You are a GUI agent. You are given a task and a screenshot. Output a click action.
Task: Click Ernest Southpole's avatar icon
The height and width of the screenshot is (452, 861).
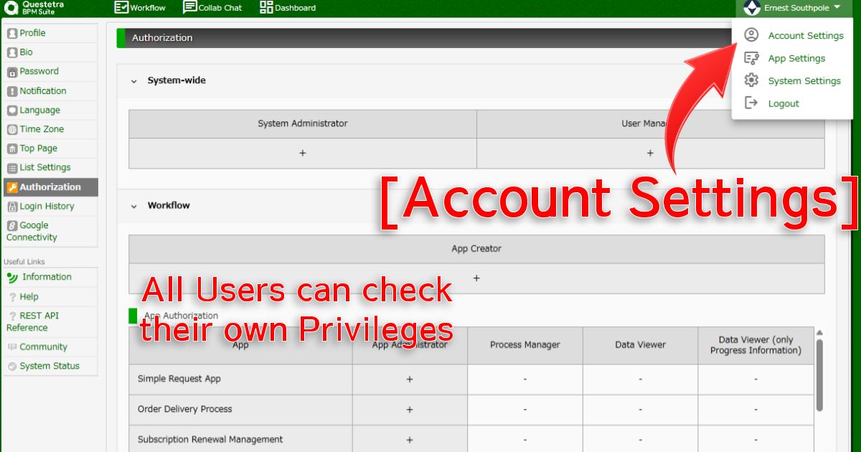point(751,8)
